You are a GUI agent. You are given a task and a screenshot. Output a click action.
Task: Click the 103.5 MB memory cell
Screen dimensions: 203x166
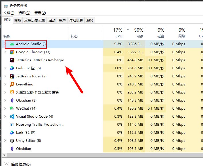point(135,149)
